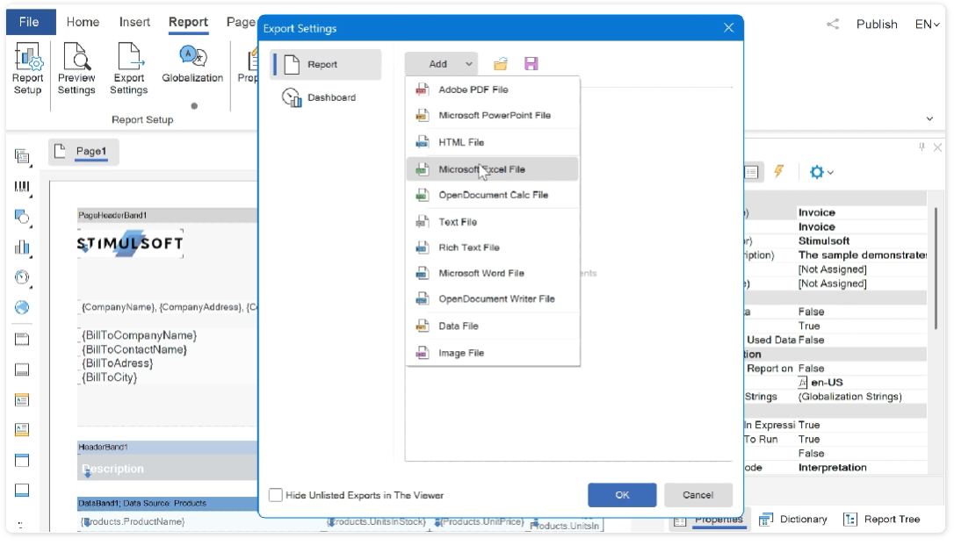The image size is (954, 545).
Task: Choose Microsoft PowerPoint File export
Action: coord(492,116)
